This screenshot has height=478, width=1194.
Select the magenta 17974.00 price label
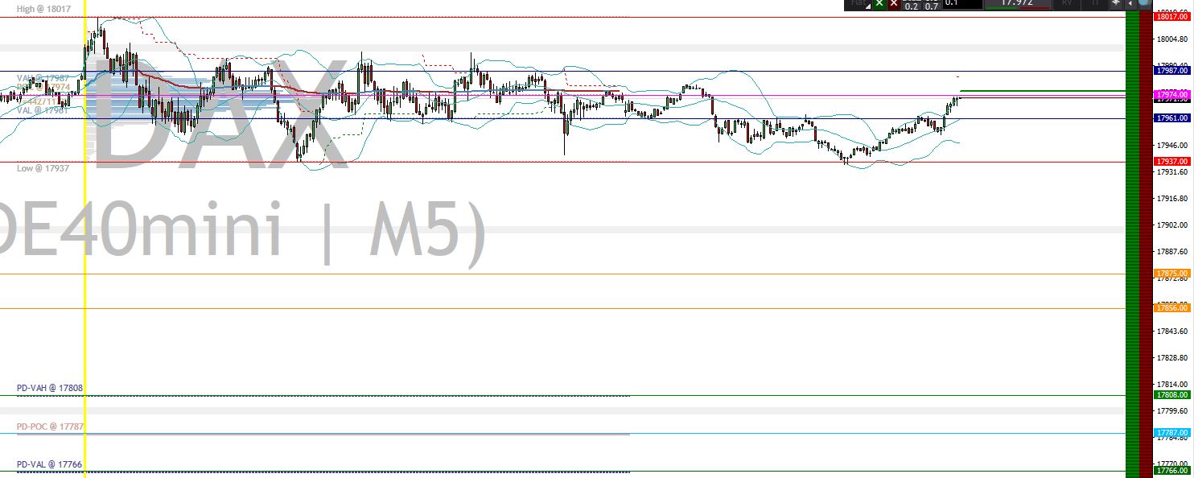click(x=1171, y=95)
